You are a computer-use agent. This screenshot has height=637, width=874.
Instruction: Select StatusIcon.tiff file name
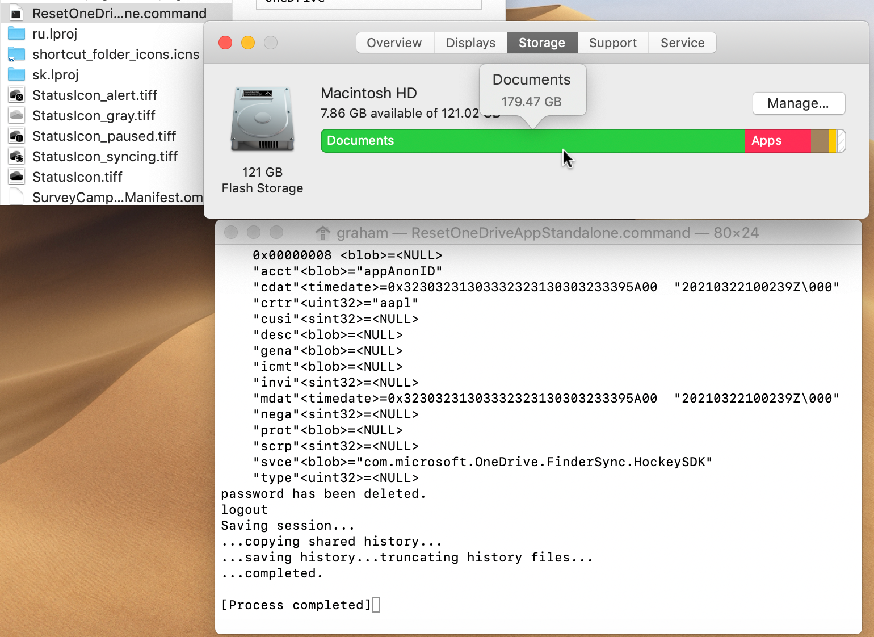point(77,177)
